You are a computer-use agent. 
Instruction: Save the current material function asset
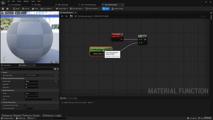pos(3,9)
